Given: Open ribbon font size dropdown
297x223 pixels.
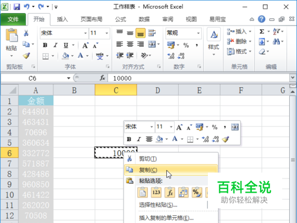Looking at the screenshot, I should click(107, 33).
